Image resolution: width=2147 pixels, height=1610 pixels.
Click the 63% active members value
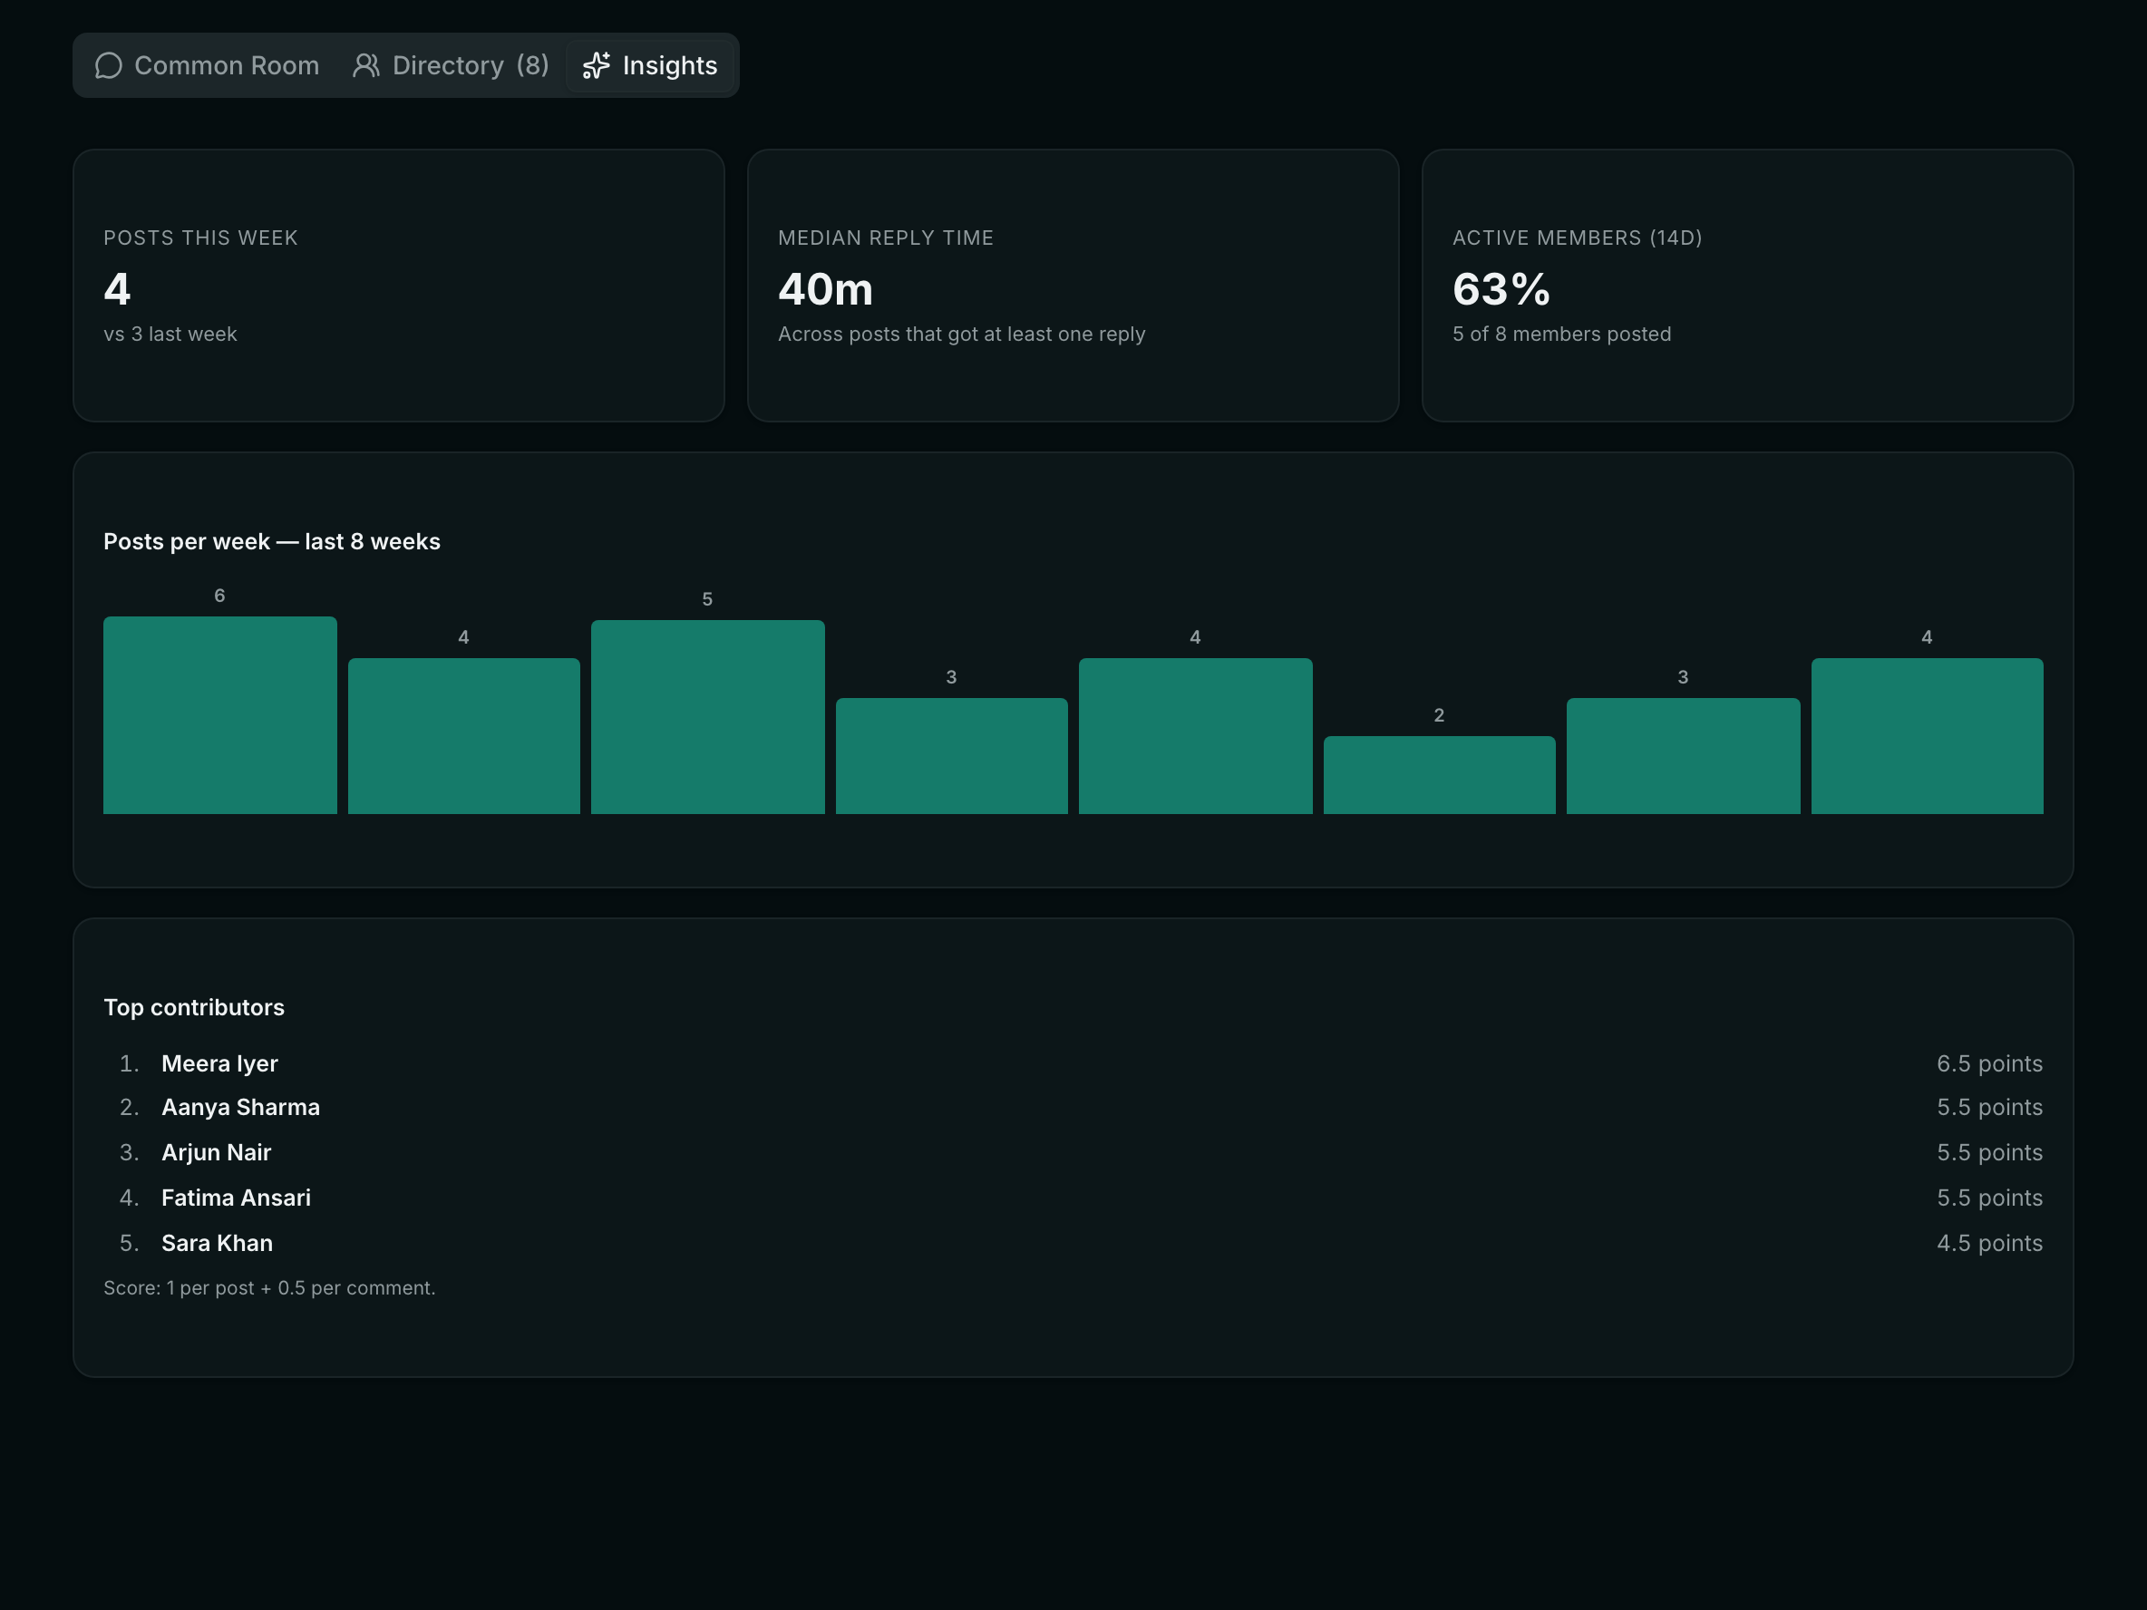pyautogui.click(x=1501, y=289)
